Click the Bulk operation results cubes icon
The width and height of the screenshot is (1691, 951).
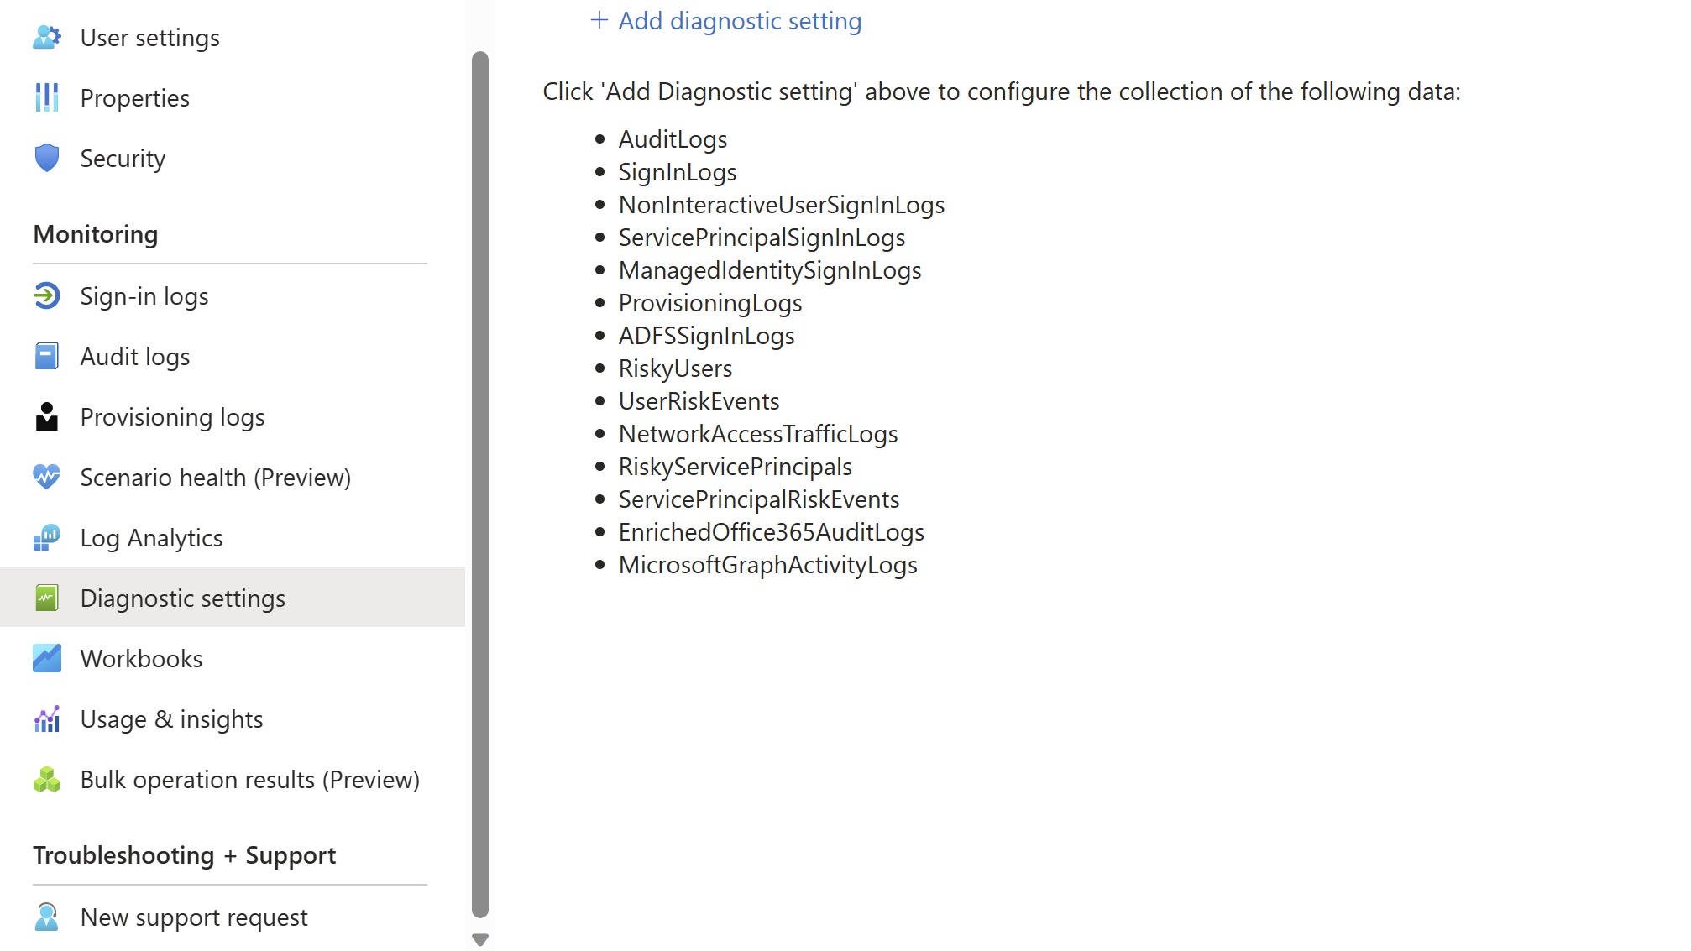click(47, 780)
